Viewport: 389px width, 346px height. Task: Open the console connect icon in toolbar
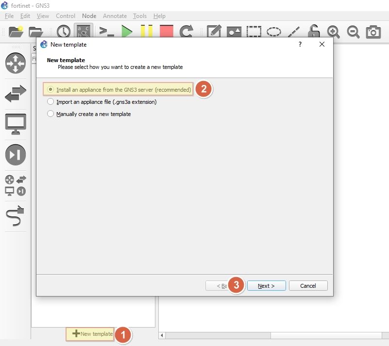pyautogui.click(x=107, y=32)
